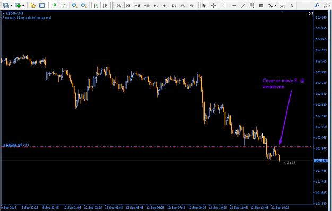Select the M30 timeframe
The image size is (332, 211).
click(x=147, y=6)
